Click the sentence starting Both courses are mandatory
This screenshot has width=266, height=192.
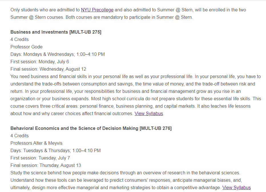pos(129,17)
